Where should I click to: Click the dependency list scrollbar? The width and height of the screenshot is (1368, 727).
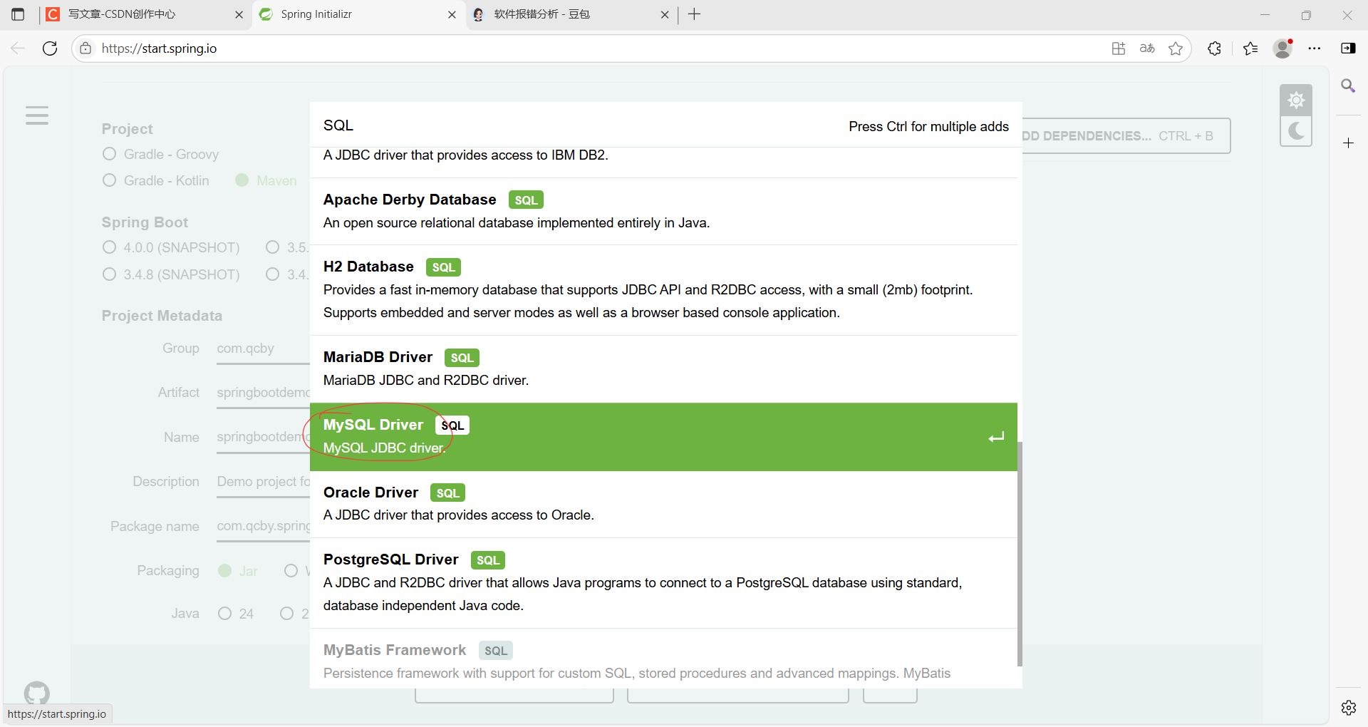[1020, 554]
